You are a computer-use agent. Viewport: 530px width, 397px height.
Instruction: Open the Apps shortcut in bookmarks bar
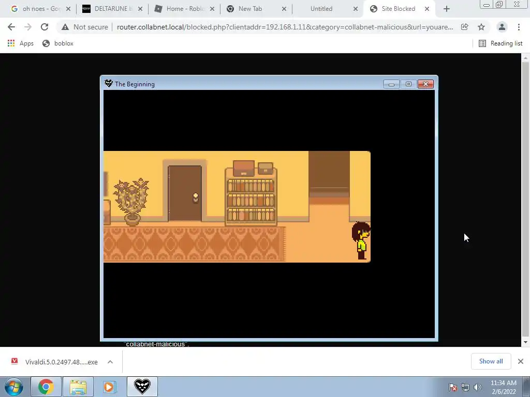tap(20, 43)
